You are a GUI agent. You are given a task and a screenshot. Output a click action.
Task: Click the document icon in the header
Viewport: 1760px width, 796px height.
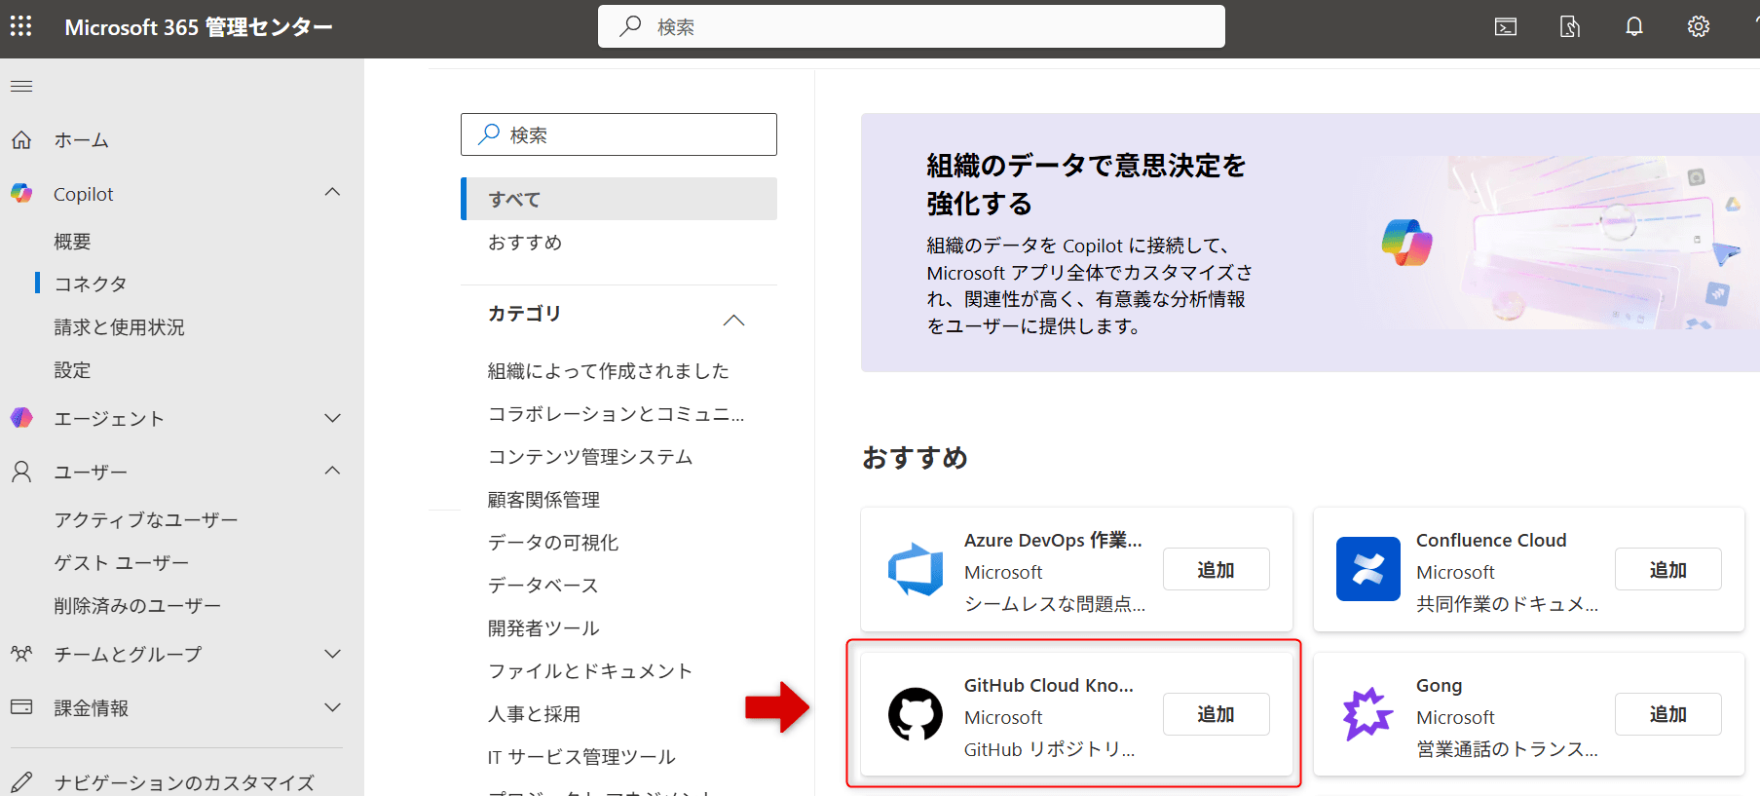click(1570, 26)
